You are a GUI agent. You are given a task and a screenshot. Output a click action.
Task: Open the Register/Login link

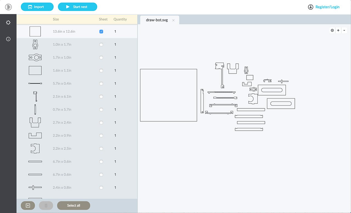click(x=327, y=7)
